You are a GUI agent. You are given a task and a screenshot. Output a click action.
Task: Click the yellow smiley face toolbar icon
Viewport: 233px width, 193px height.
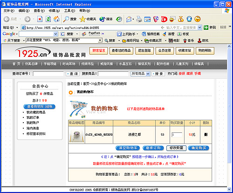point(198,19)
